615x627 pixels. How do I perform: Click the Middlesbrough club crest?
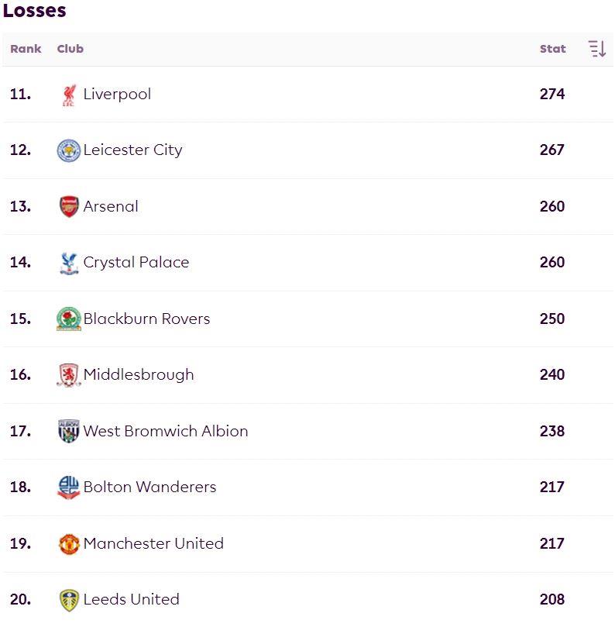pos(69,375)
